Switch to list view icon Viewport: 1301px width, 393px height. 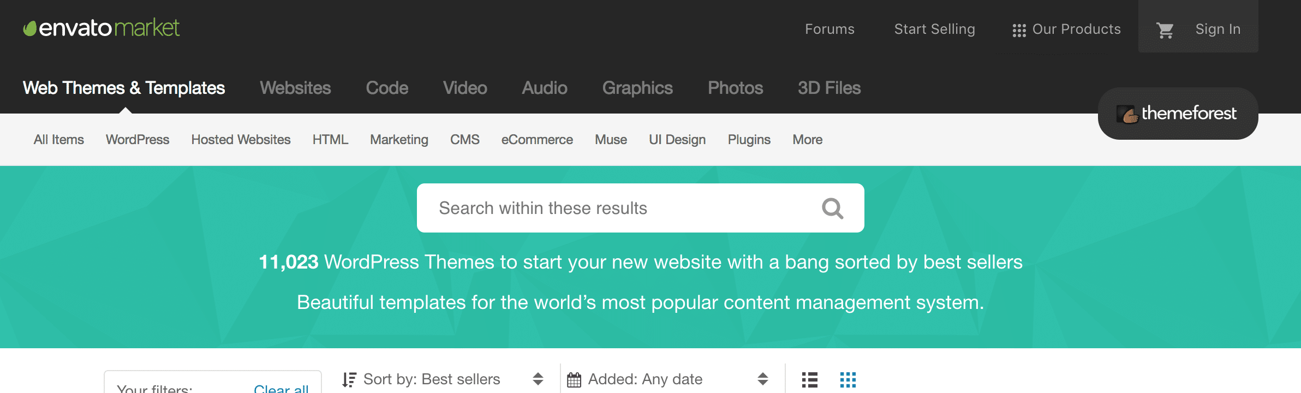tap(809, 379)
